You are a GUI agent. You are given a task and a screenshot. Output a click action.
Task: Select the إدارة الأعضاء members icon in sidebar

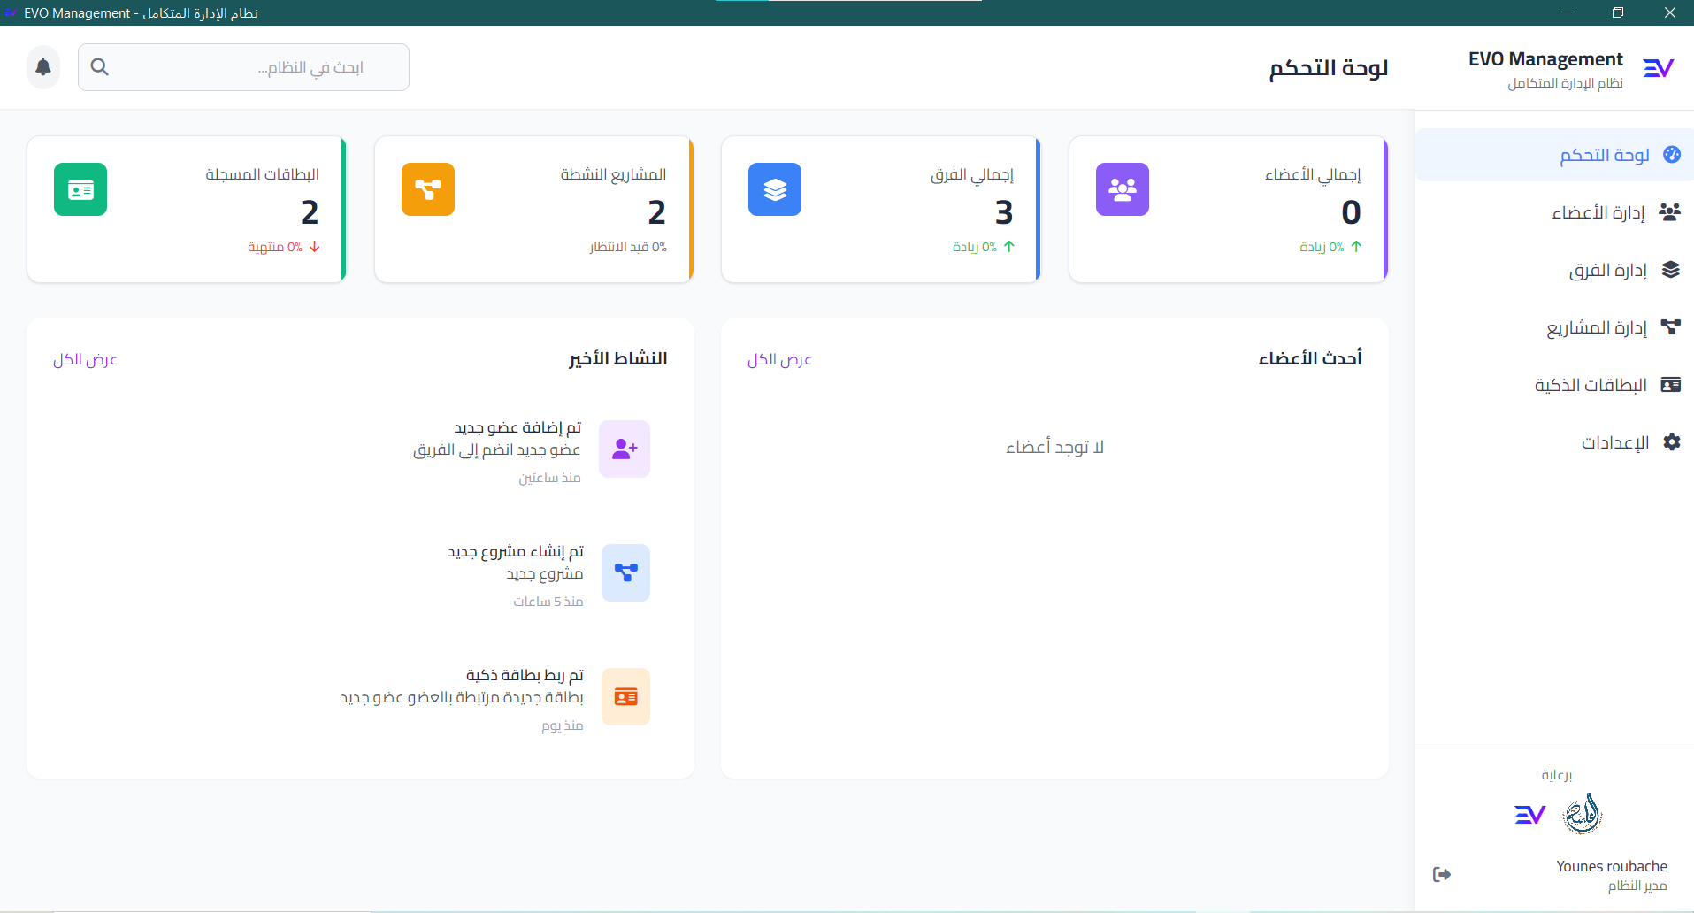click(1671, 212)
